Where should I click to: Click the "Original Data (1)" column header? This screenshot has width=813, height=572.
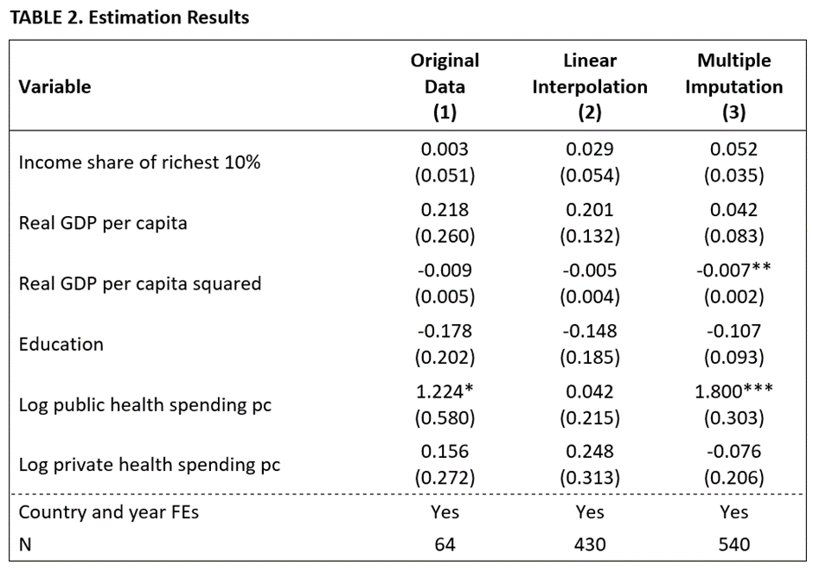click(x=445, y=86)
